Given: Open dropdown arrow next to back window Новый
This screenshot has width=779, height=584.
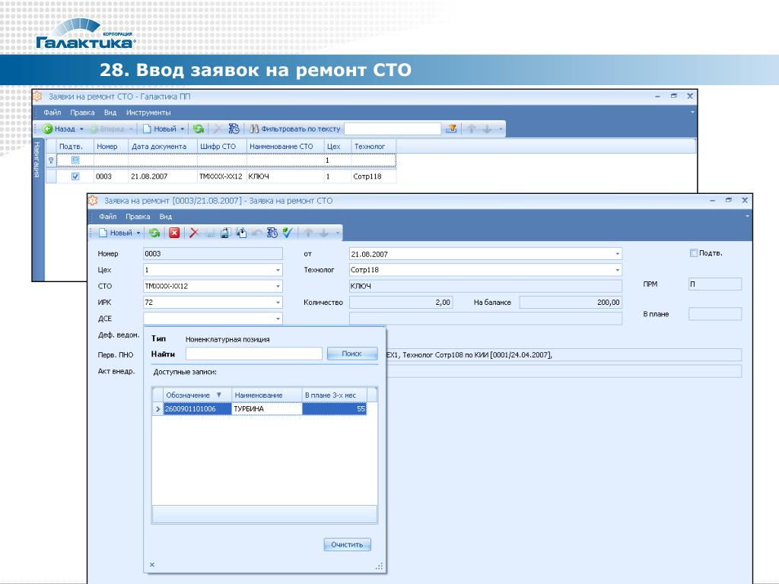Looking at the screenshot, I should [x=183, y=129].
